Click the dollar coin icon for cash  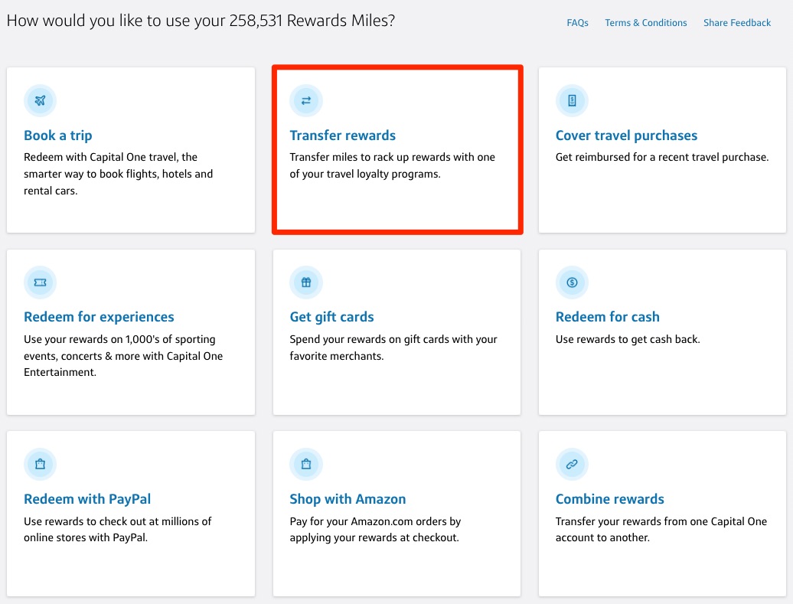[572, 282]
